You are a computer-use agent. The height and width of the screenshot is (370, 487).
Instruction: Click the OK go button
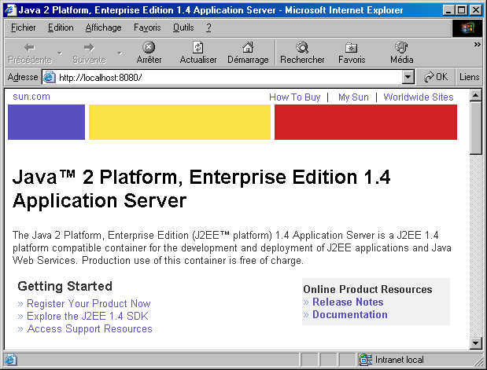436,77
